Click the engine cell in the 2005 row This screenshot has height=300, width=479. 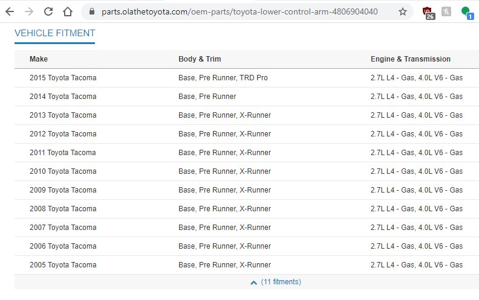417,265
